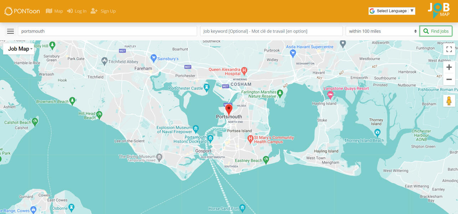458x214 pixels.
Task: Click the Sign Up person icon
Action: coord(93,11)
